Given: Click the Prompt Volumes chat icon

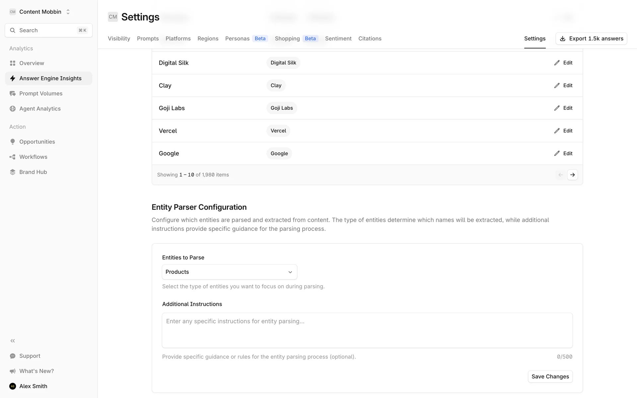Looking at the screenshot, I should [13, 94].
